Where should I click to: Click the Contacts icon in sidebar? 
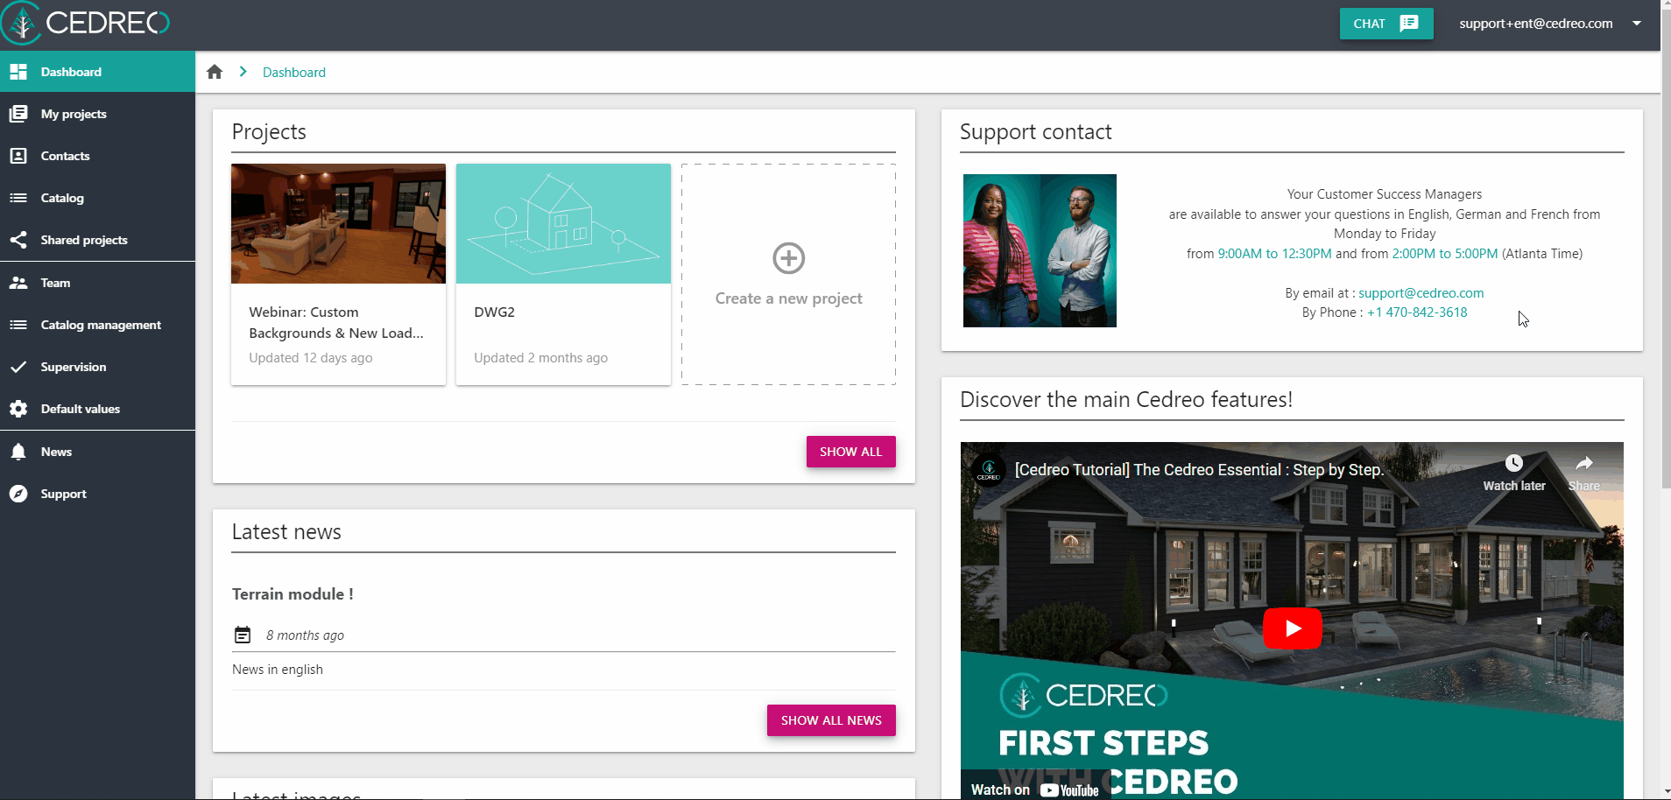18,156
